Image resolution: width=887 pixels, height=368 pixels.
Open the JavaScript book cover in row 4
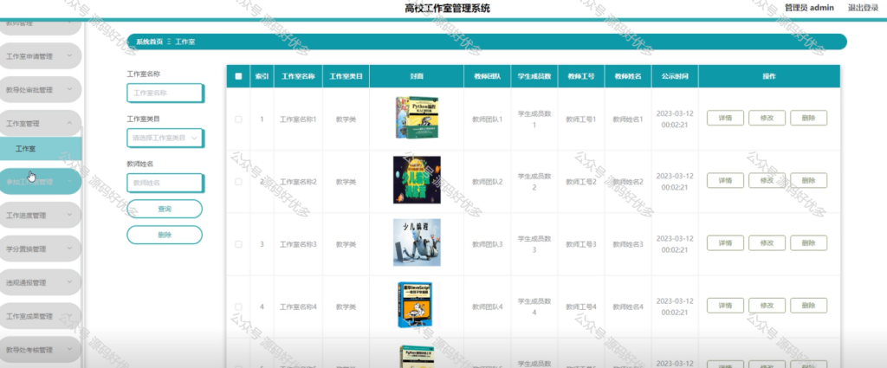(x=417, y=306)
